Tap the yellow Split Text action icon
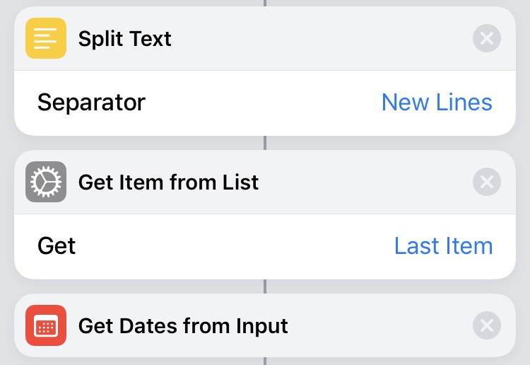The image size is (530, 365). (x=46, y=38)
